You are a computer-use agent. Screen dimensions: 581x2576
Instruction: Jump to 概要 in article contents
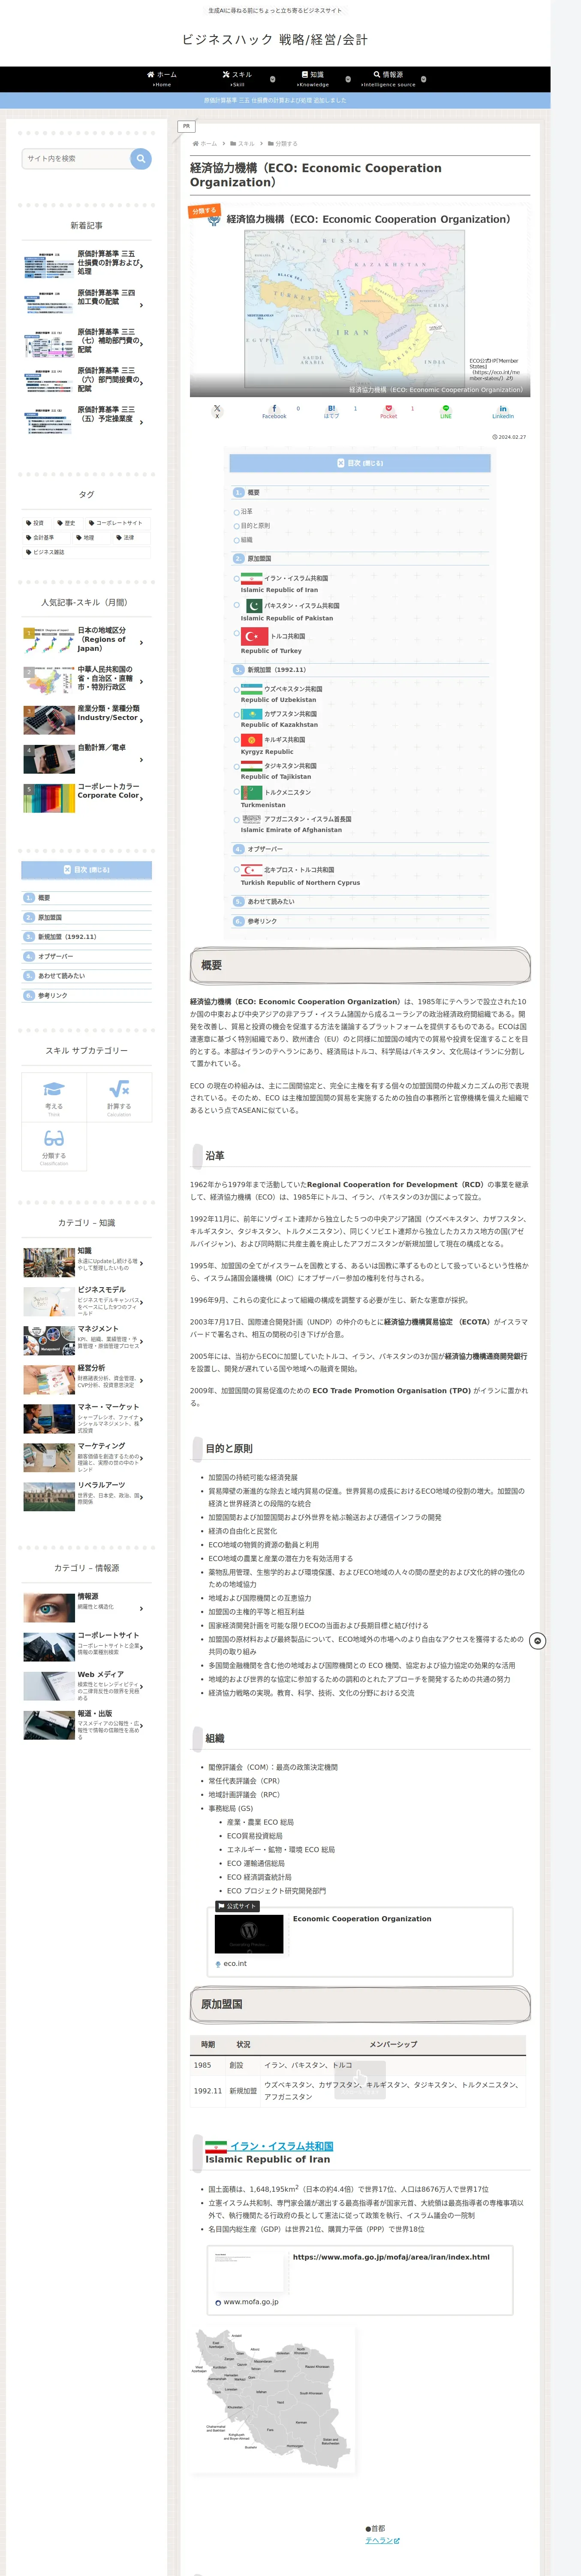253,492
